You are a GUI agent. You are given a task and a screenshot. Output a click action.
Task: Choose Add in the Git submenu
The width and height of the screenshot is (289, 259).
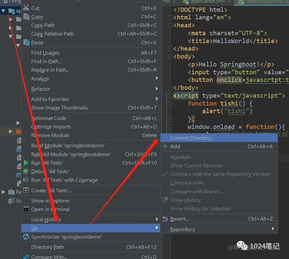pos(219,147)
